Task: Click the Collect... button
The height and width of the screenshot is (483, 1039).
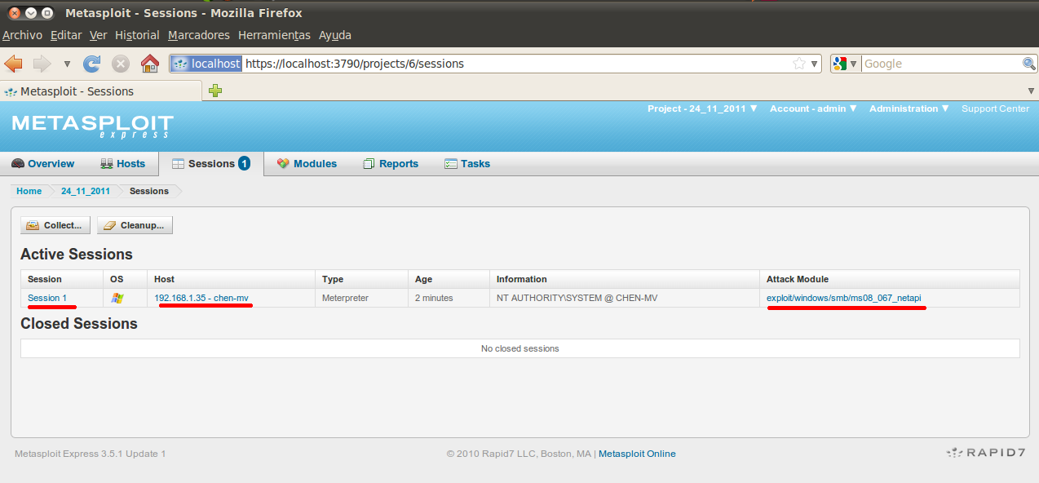Action: [x=55, y=224]
